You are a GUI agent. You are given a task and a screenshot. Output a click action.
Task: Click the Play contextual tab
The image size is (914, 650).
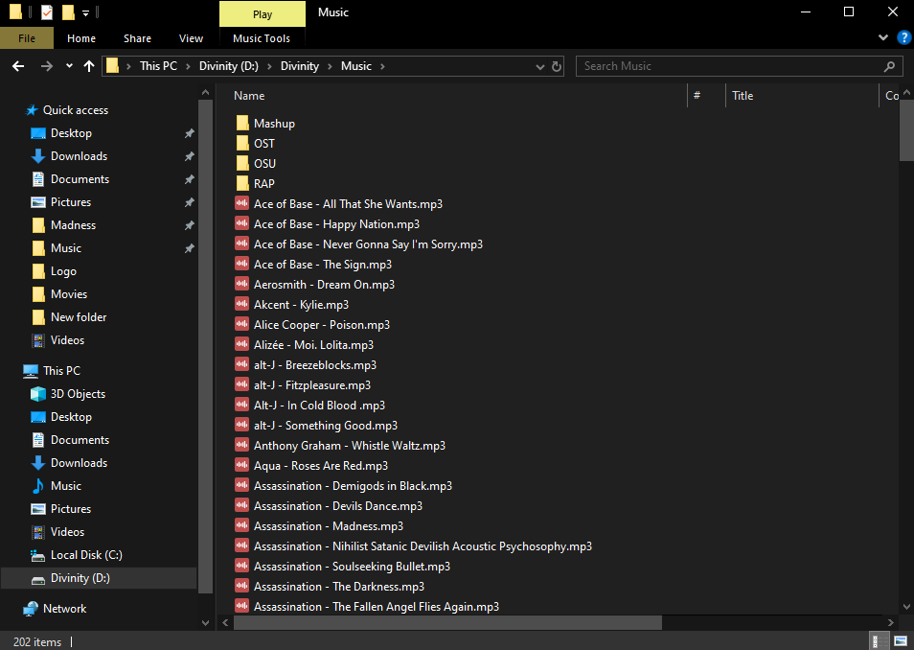click(x=263, y=14)
